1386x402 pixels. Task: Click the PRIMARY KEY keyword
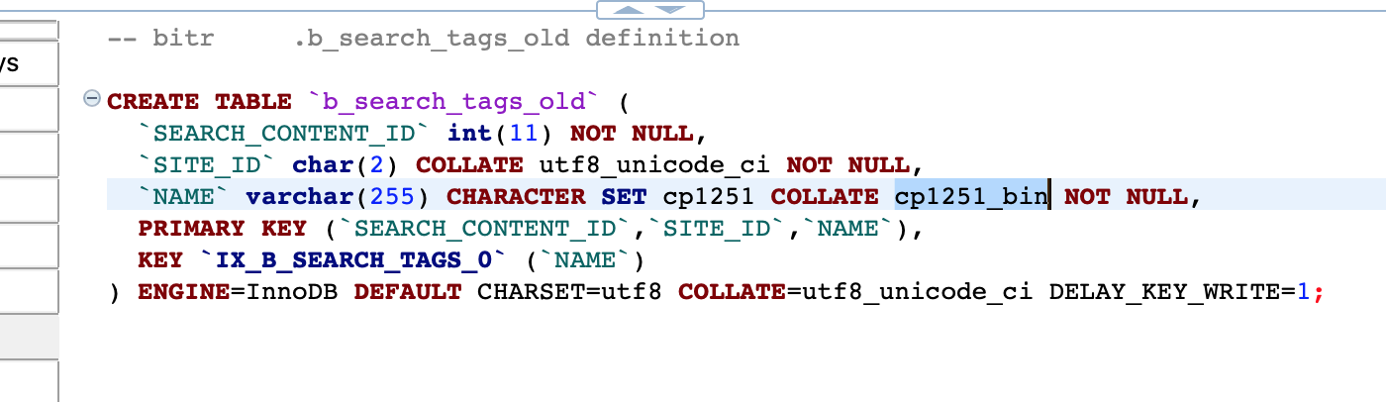(223, 229)
